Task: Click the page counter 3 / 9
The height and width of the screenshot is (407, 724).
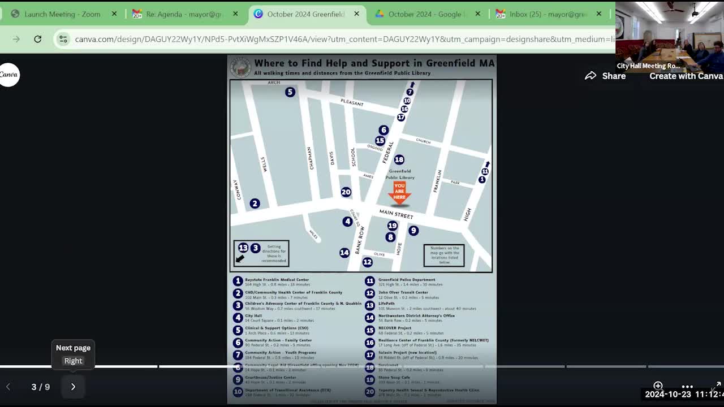Action: pyautogui.click(x=41, y=387)
